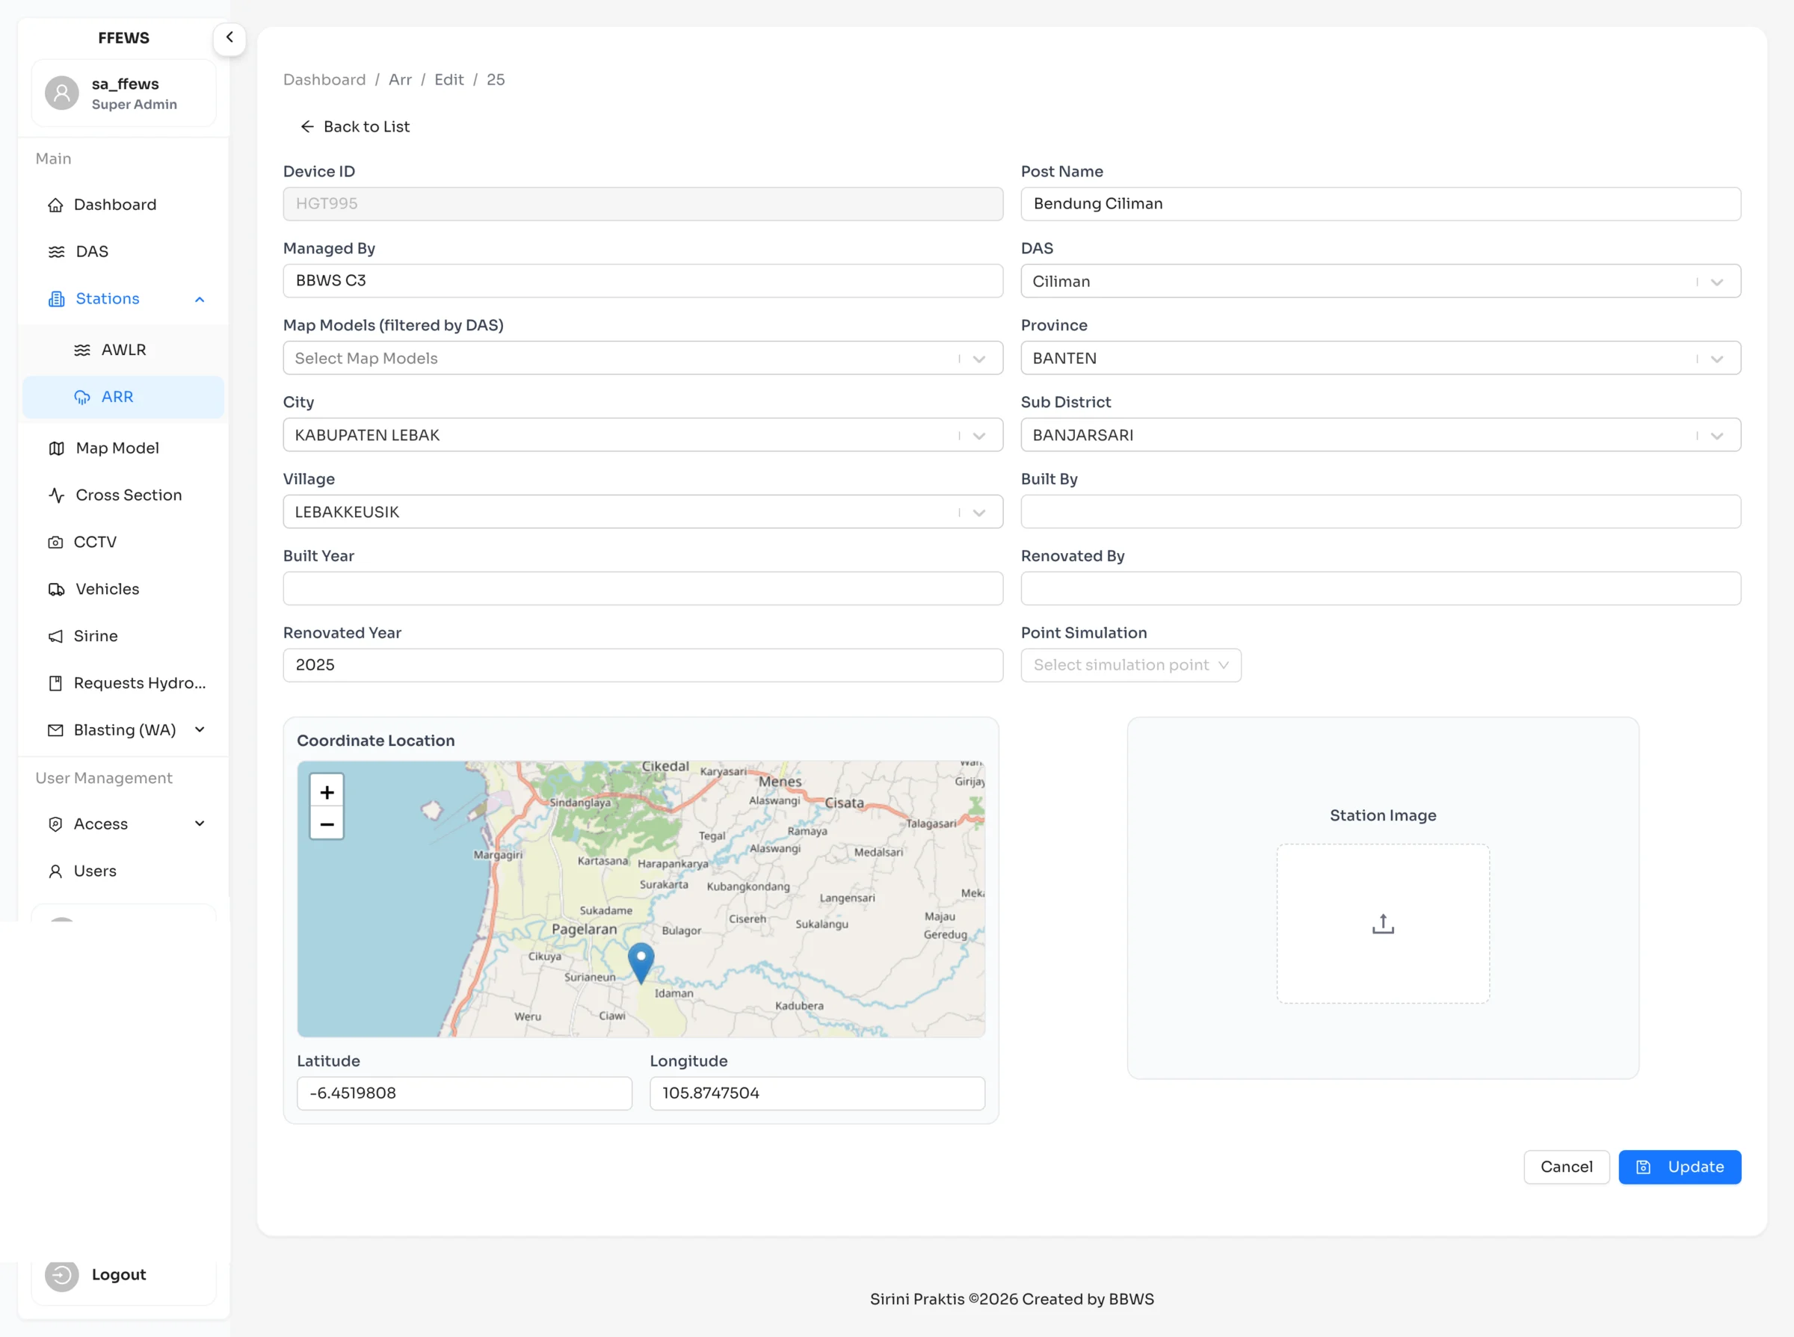Open the Sub District BANJARSARI dropdown
The width and height of the screenshot is (1794, 1337).
click(1381, 435)
